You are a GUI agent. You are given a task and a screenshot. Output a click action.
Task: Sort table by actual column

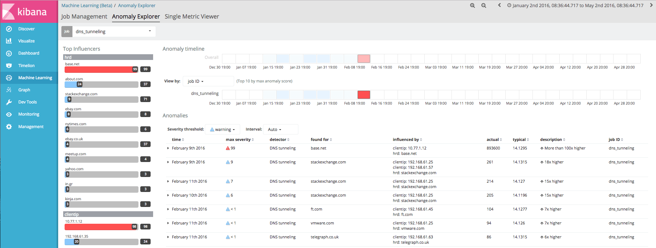(x=494, y=140)
